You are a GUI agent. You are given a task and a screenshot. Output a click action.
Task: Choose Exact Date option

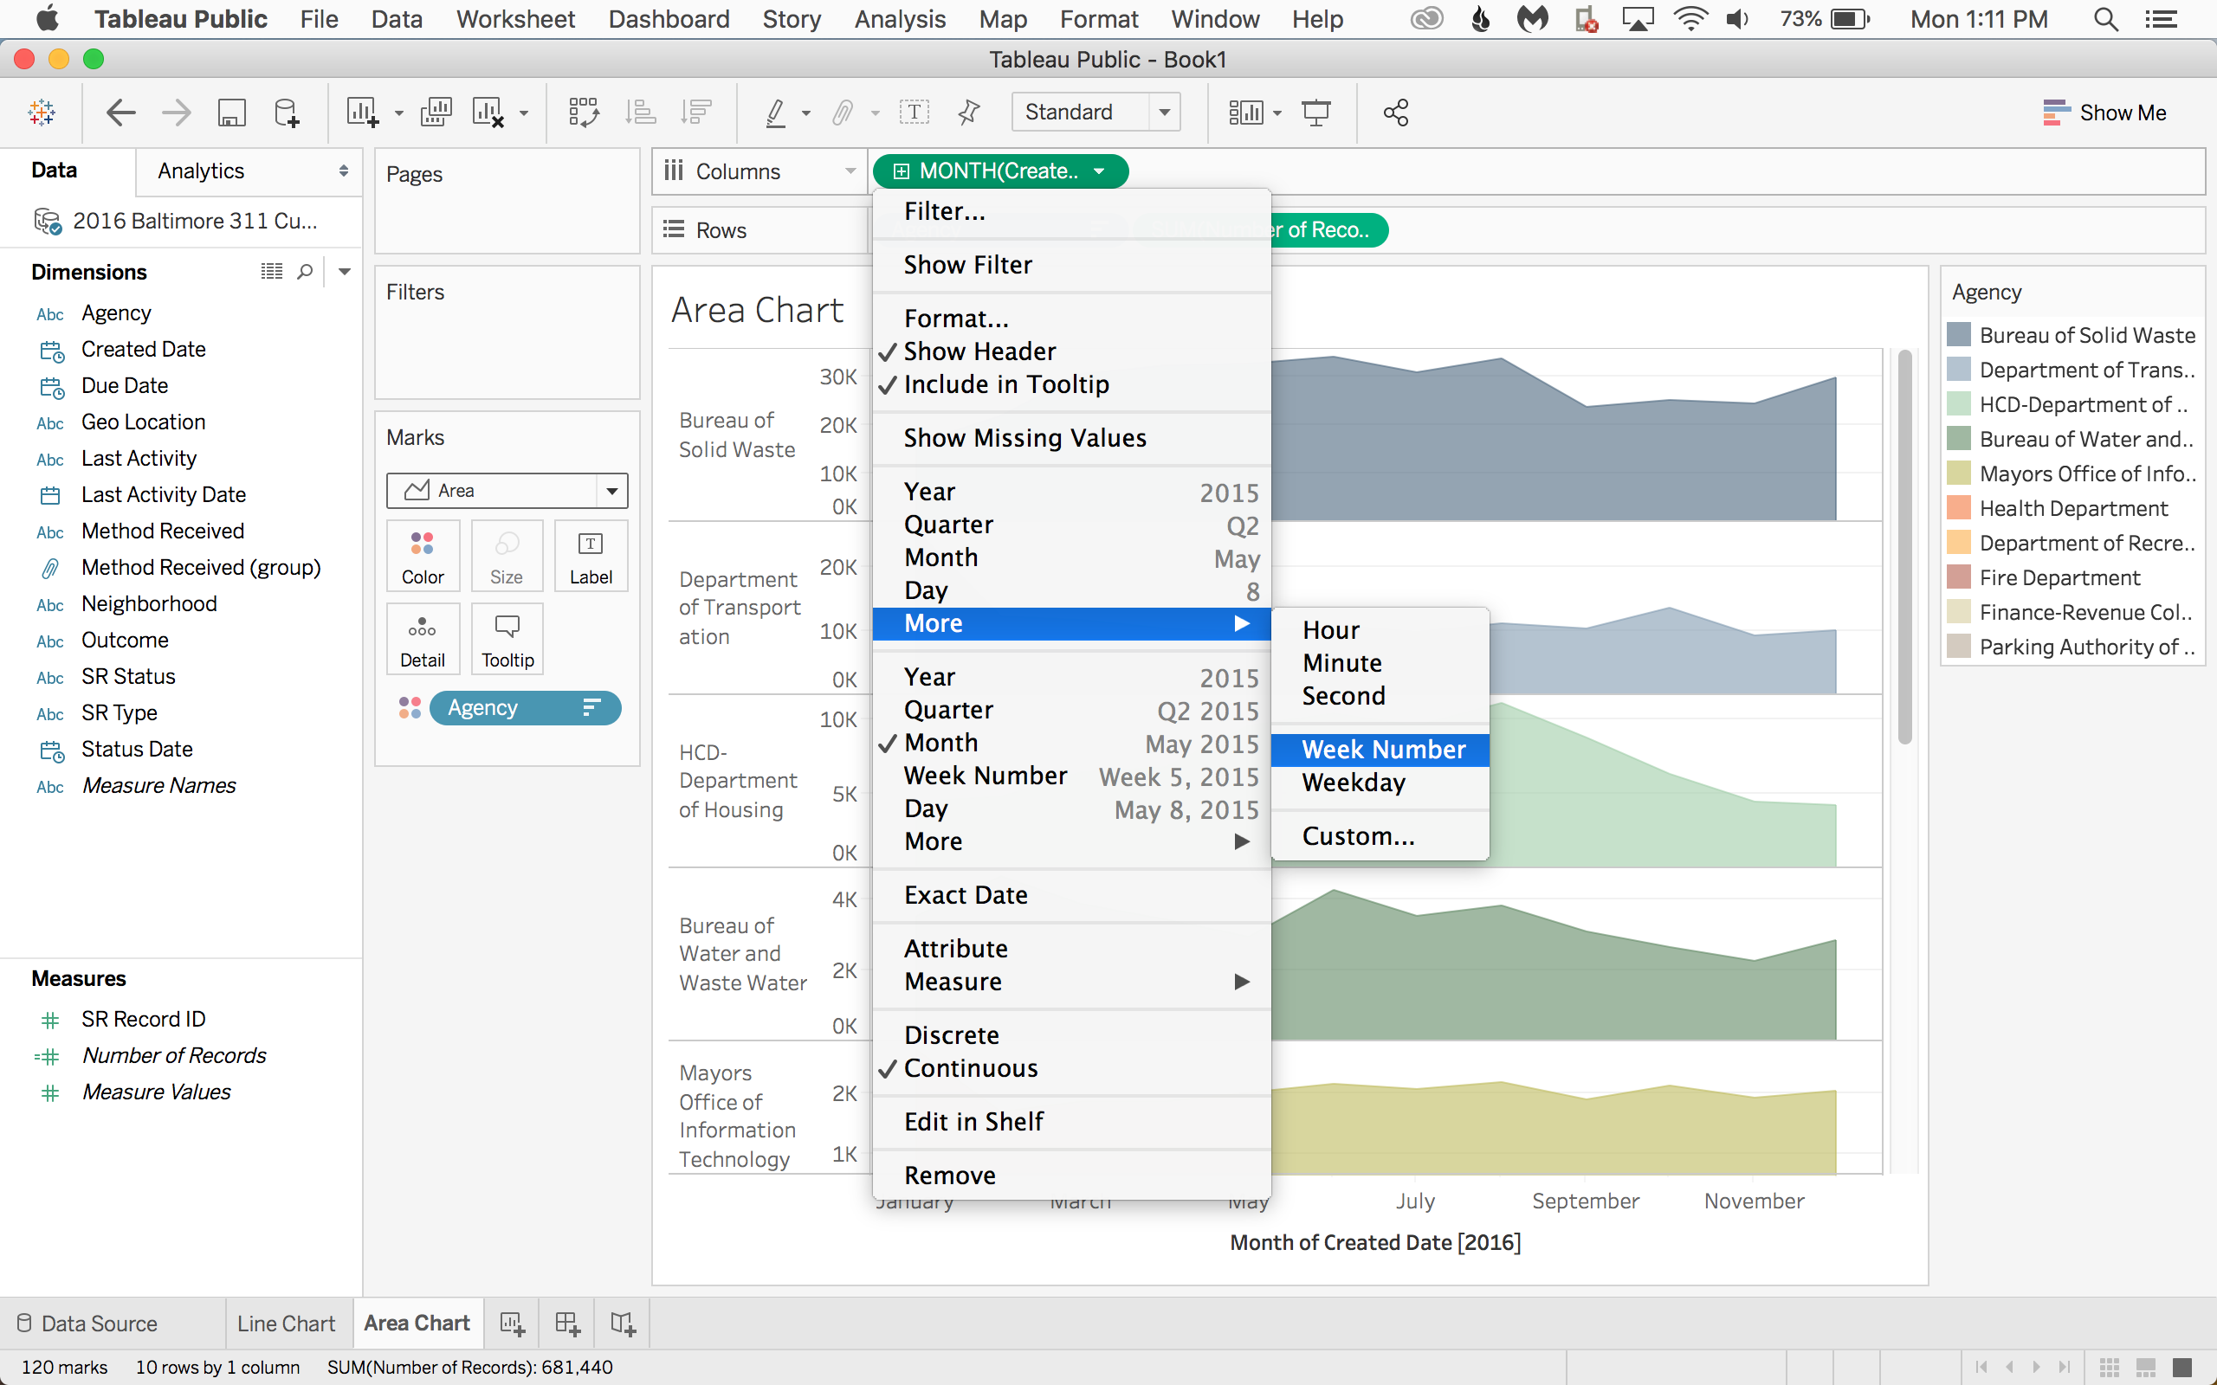pos(1071,895)
